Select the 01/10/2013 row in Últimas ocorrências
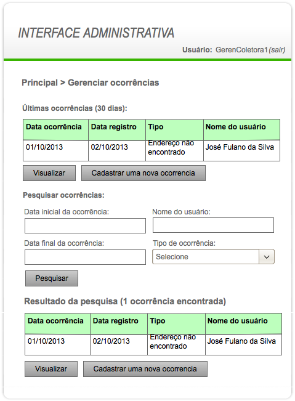 pyautogui.click(x=152, y=151)
